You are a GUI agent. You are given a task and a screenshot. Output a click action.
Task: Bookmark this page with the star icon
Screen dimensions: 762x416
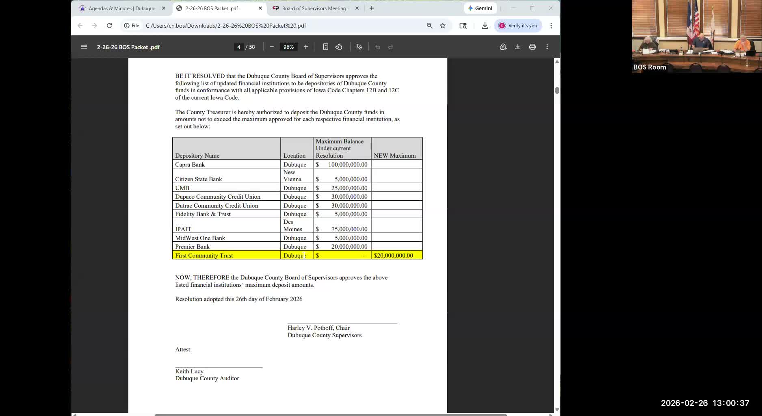point(443,26)
